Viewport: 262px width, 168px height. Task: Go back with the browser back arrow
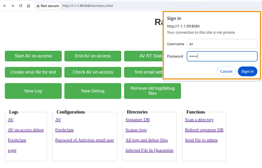coord(5,6)
